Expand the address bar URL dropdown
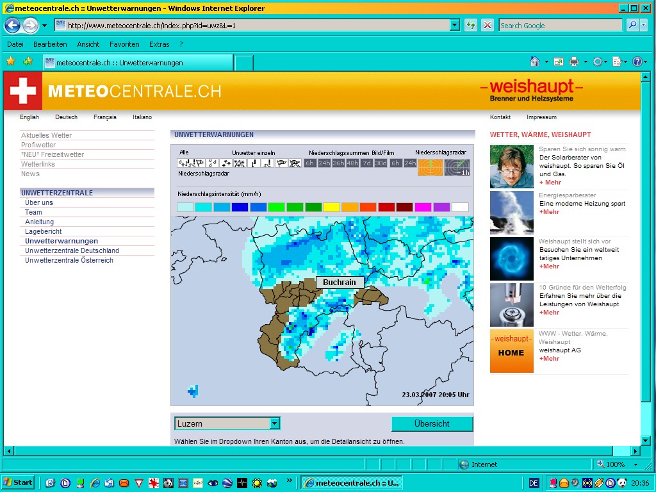Viewport: 656px width, 492px height. pos(455,26)
